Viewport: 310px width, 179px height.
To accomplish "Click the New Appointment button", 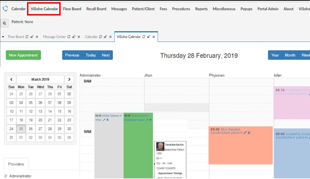I will click(x=23, y=55).
